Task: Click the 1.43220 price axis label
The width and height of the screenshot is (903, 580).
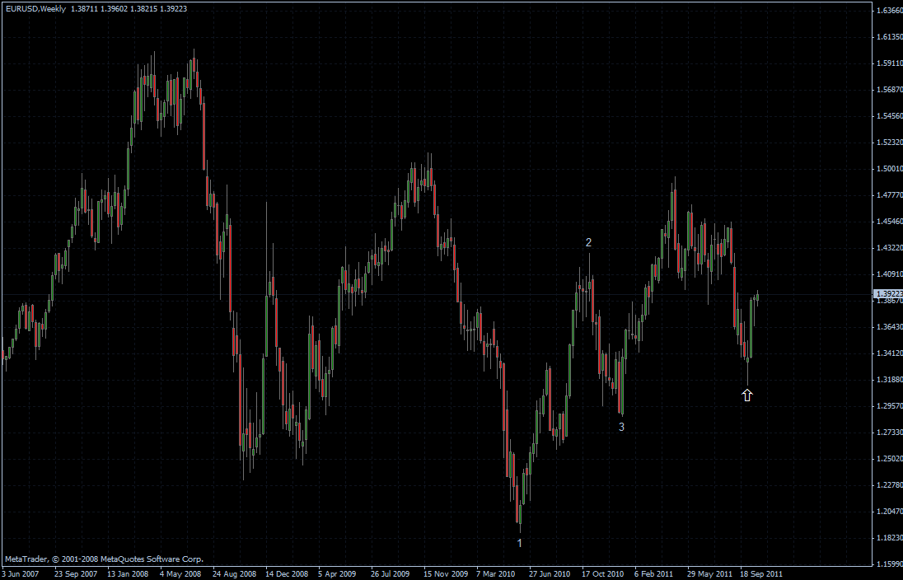Action: point(890,248)
